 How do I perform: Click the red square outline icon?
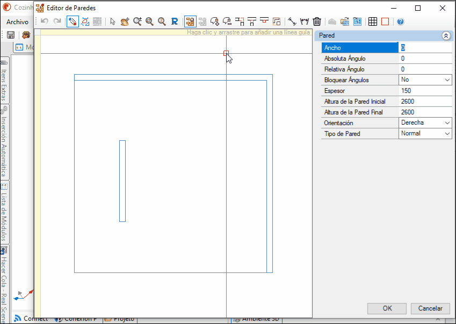[385, 21]
